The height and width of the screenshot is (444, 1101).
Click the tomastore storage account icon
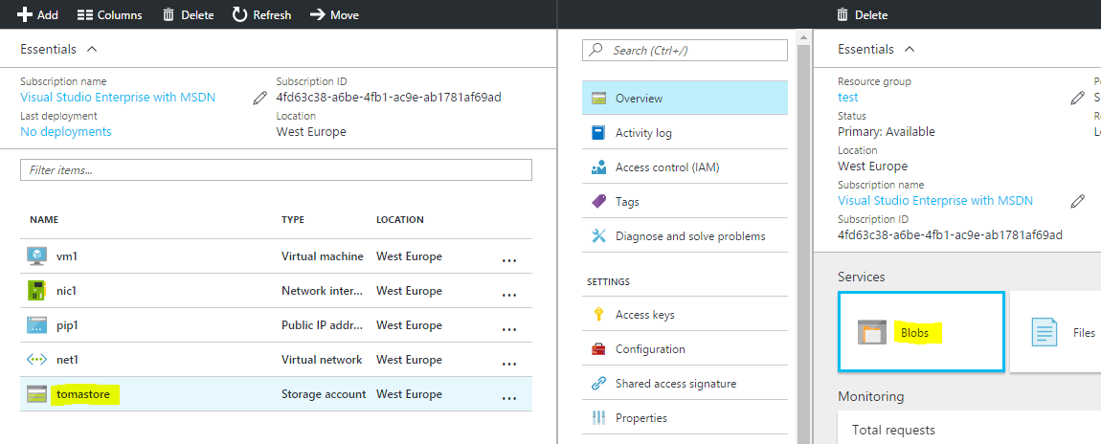(36, 394)
